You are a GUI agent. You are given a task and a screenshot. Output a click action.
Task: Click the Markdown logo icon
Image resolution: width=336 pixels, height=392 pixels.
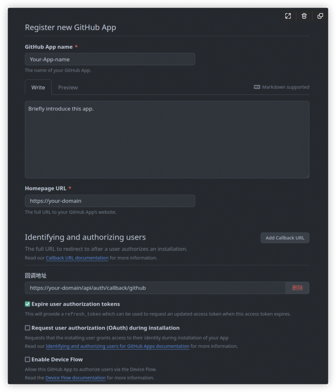point(257,87)
